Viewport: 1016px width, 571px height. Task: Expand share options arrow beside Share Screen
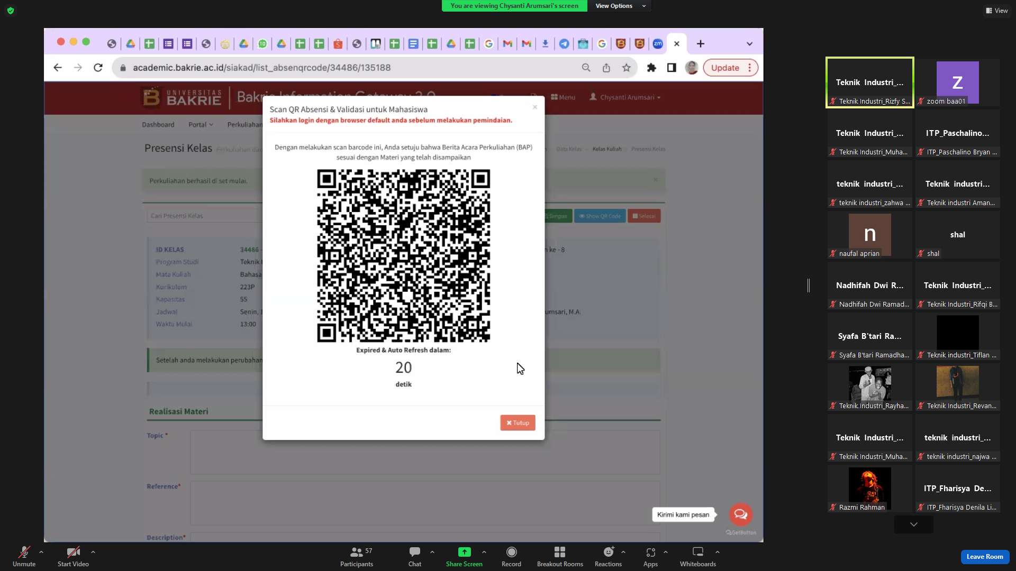point(484,552)
